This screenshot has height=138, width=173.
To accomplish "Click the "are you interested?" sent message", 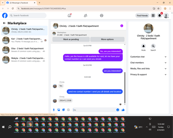I will pyautogui.click(x=112, y=71).
